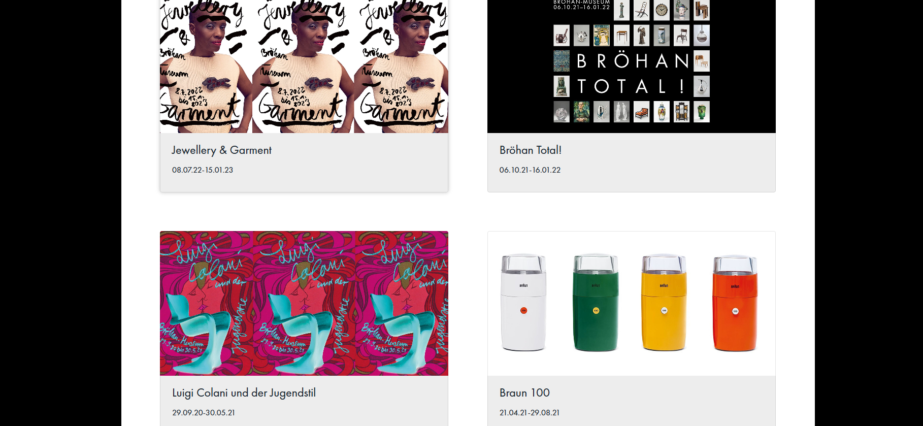Select the white Braun coffee grinder
This screenshot has height=426, width=923.
coord(523,303)
